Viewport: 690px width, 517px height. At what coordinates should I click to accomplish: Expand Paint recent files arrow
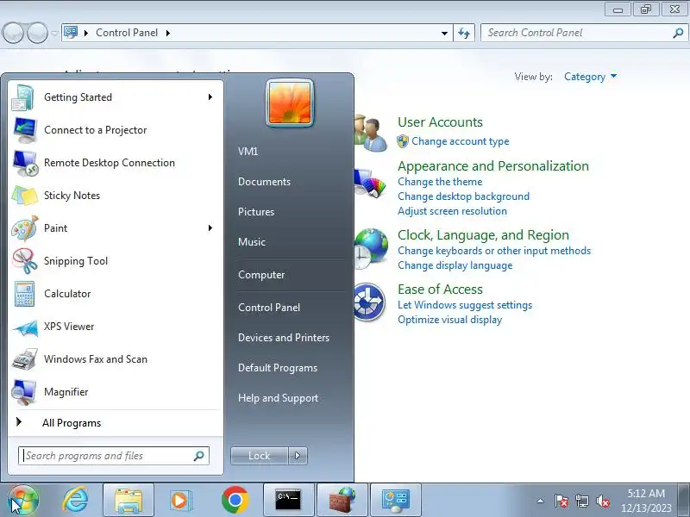(x=210, y=228)
